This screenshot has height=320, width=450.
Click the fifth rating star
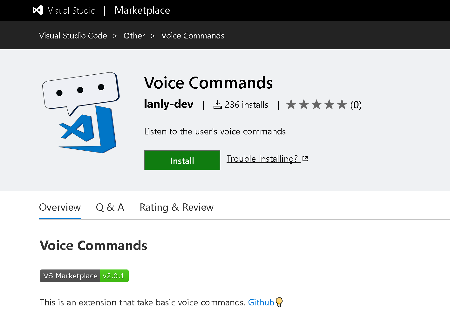pos(342,104)
